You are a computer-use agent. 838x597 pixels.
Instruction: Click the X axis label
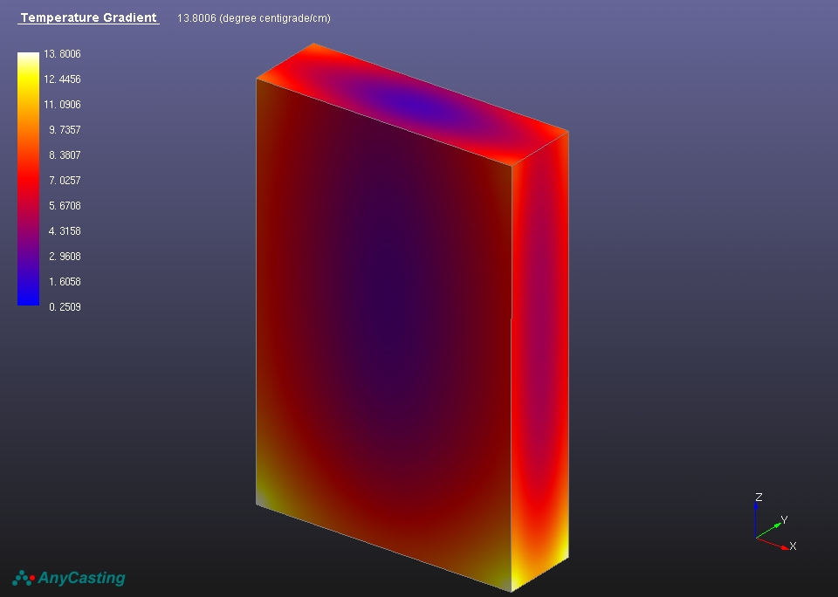[793, 546]
